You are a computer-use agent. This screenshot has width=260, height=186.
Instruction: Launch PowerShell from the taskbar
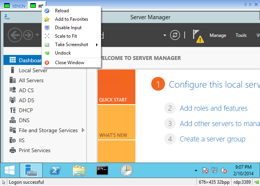coord(55,170)
